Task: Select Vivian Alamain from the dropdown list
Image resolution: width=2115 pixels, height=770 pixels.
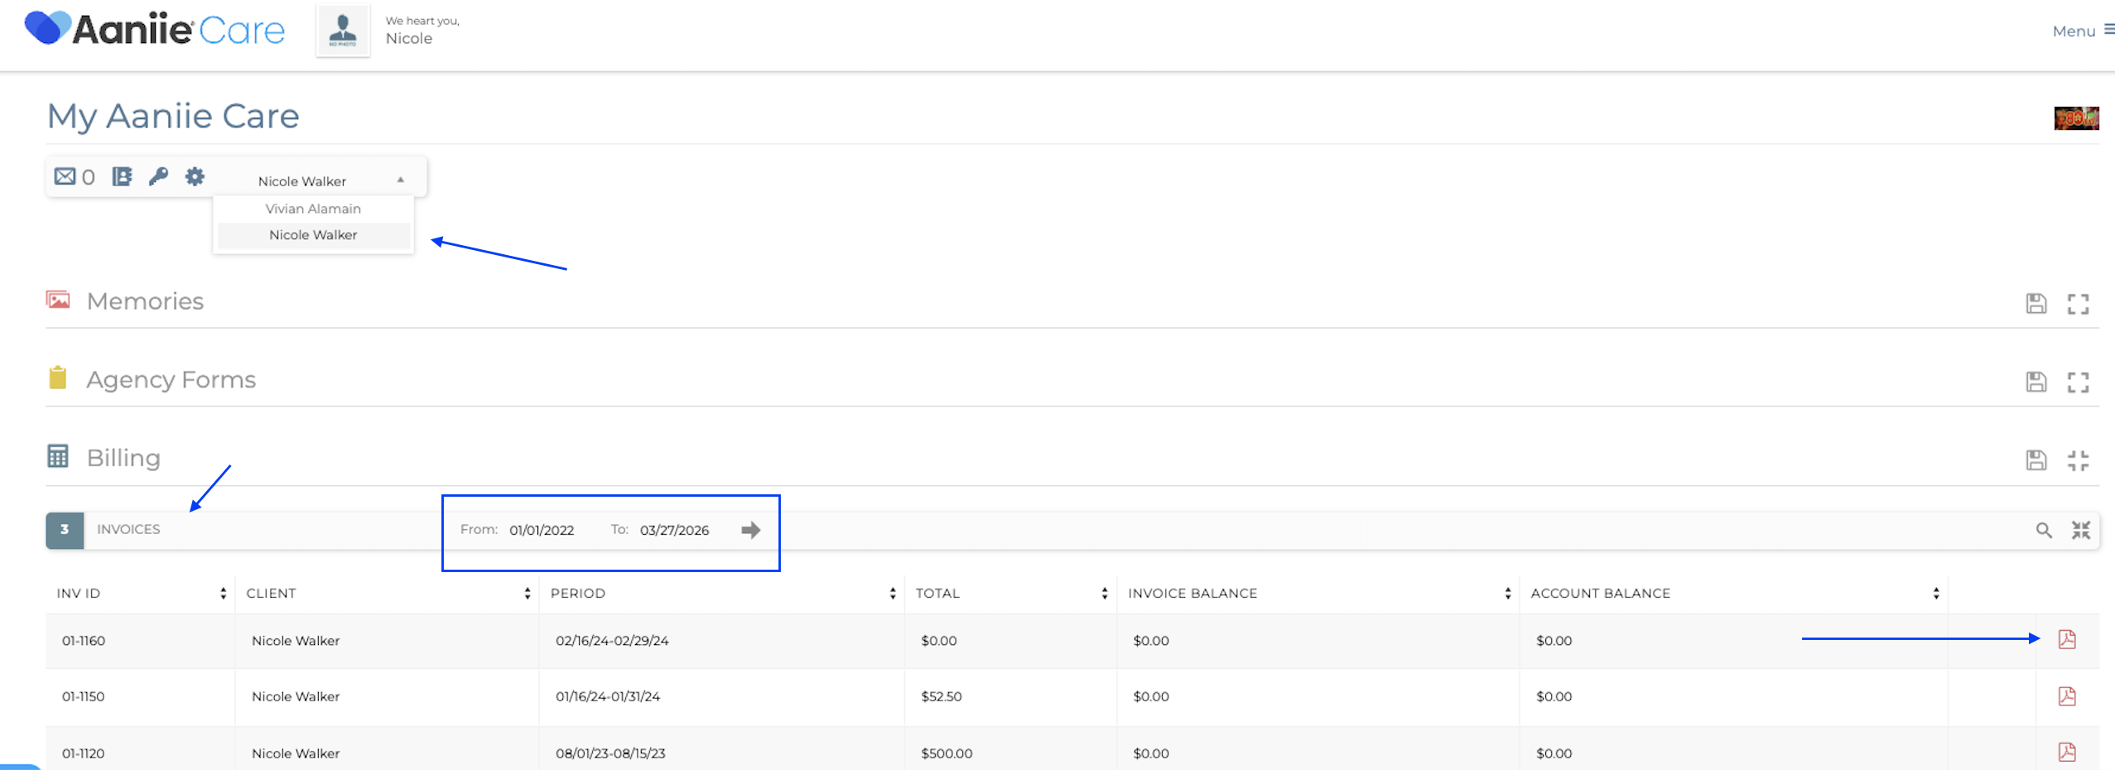Action: (x=313, y=209)
